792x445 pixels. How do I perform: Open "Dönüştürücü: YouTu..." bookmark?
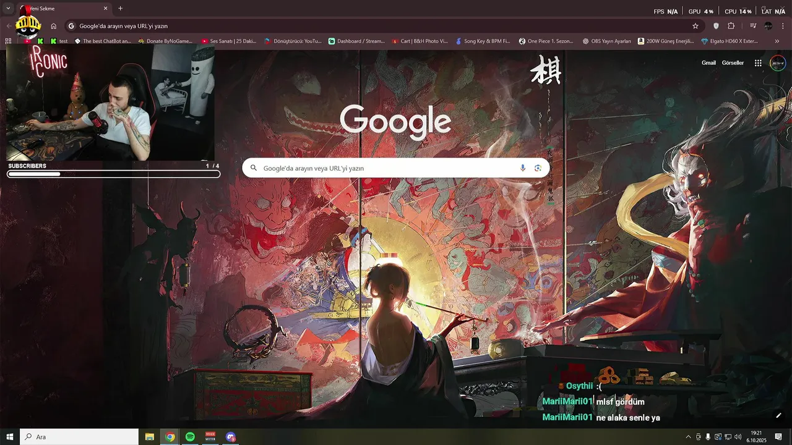pos(293,41)
